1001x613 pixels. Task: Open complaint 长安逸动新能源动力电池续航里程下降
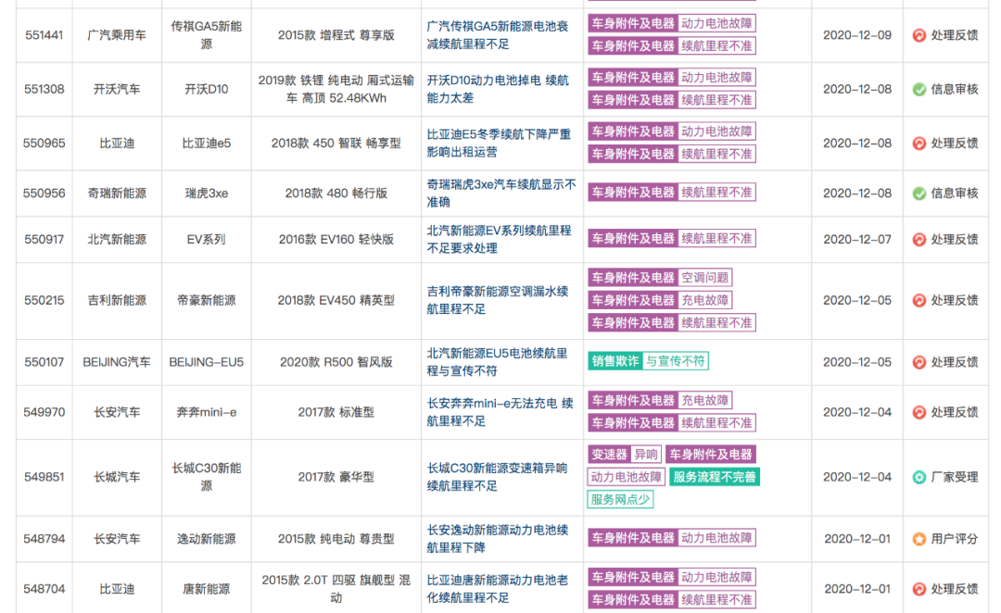(x=498, y=538)
